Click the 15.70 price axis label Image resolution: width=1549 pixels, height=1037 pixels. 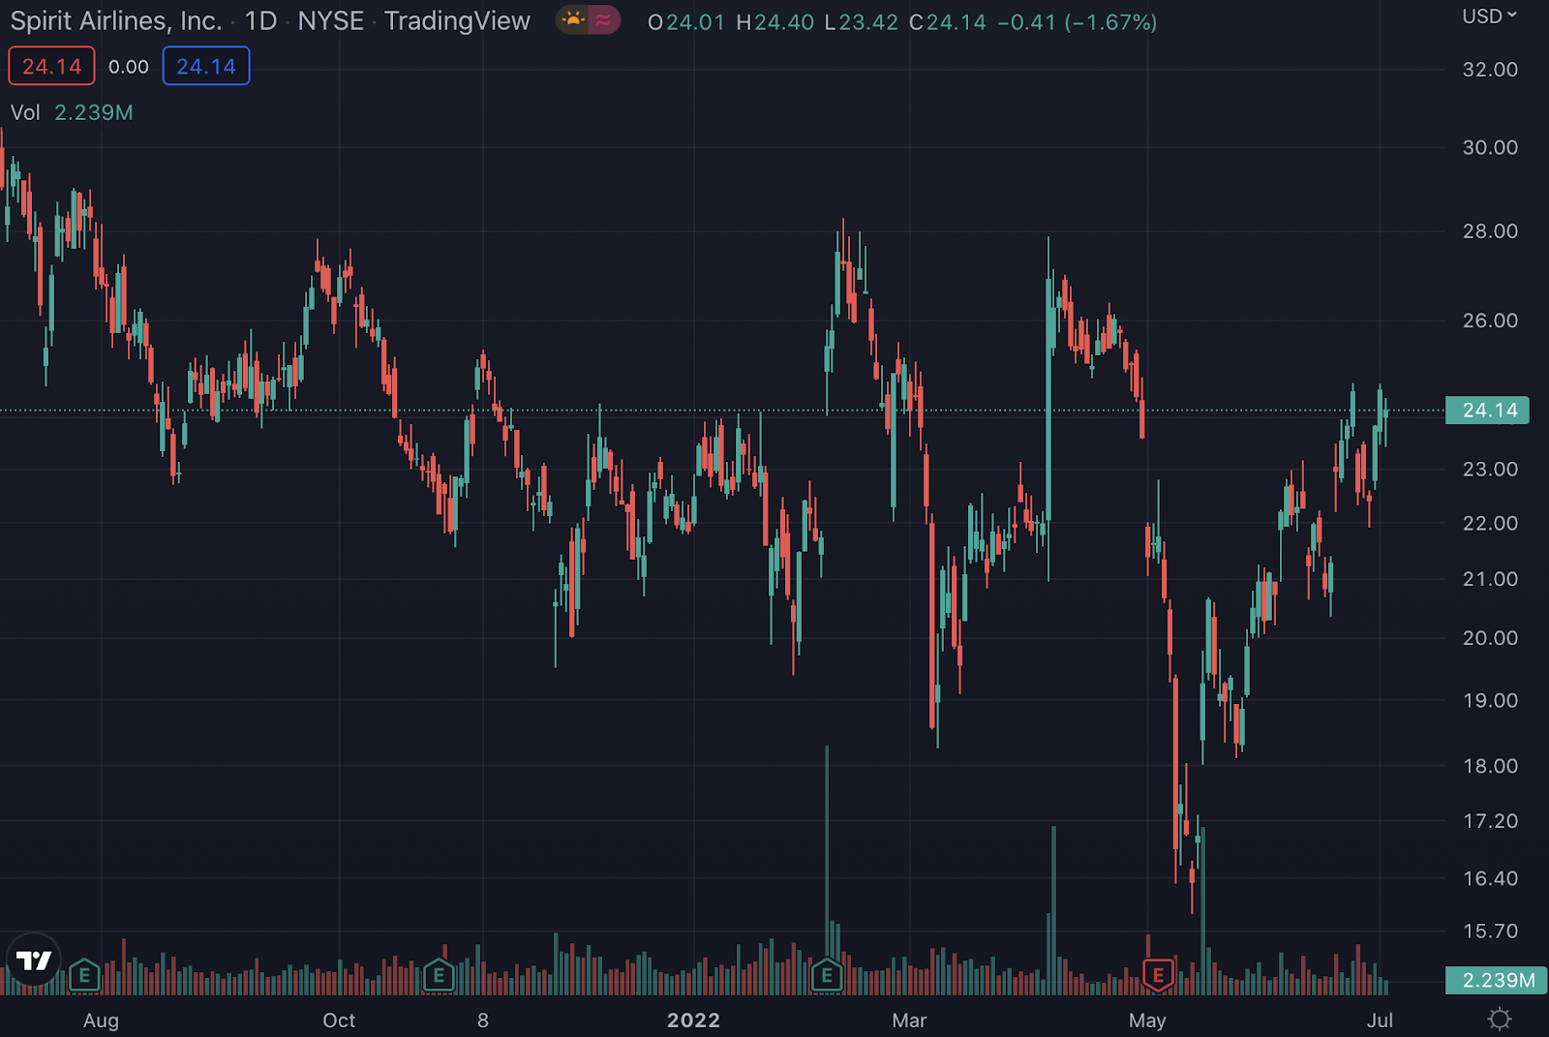(x=1490, y=931)
